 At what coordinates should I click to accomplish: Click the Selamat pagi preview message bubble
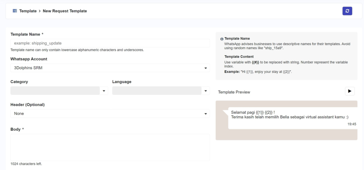[290, 115]
